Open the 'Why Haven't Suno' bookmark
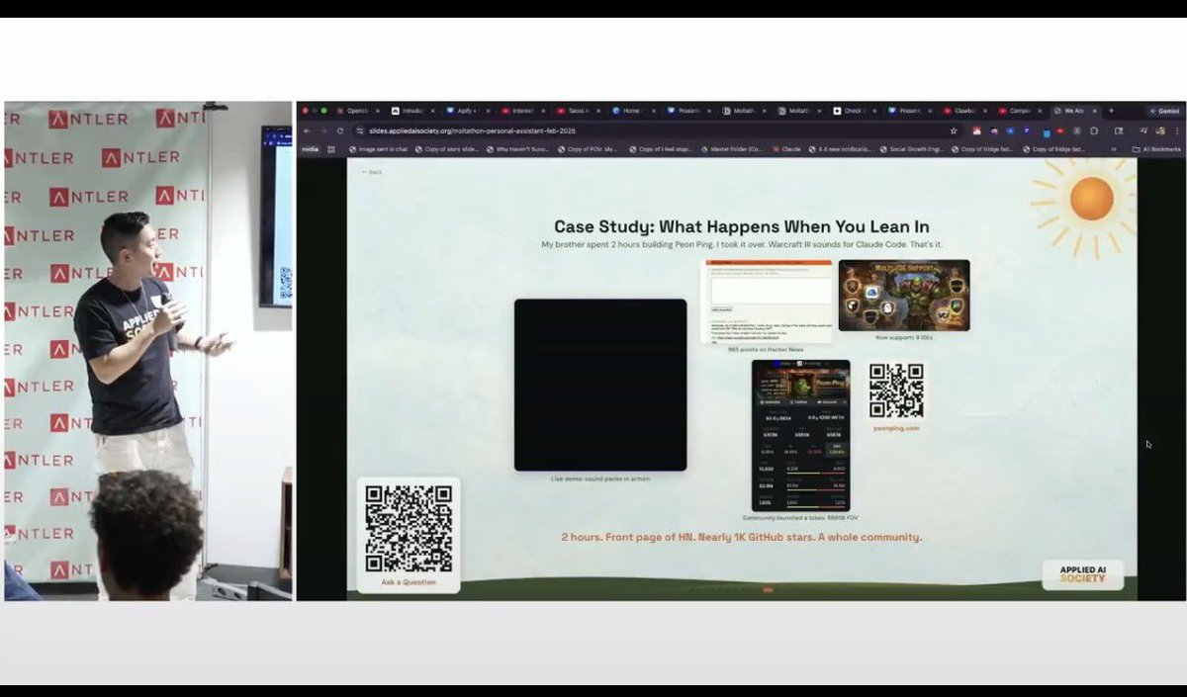The height and width of the screenshot is (697, 1187). pyautogui.click(x=517, y=149)
